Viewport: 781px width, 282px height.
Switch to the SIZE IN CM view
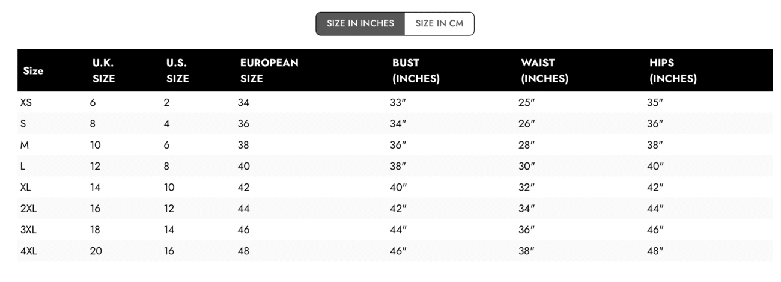coord(439,24)
